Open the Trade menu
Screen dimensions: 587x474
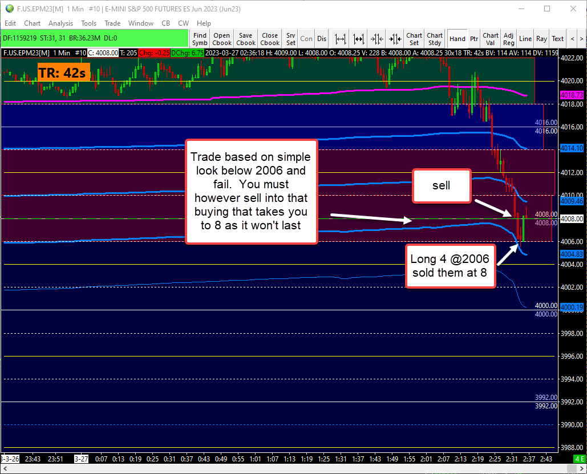pos(112,23)
